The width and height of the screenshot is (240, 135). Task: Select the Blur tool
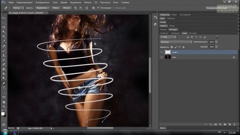pos(4,73)
